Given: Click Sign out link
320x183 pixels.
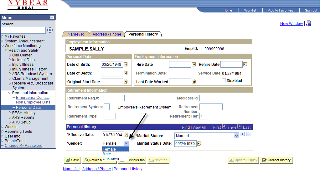Looking at the screenshot, I should pos(311,10).
